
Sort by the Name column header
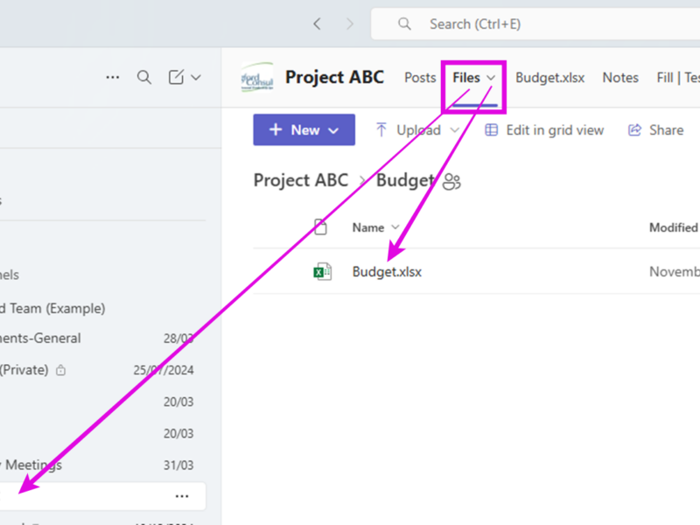[x=367, y=227]
